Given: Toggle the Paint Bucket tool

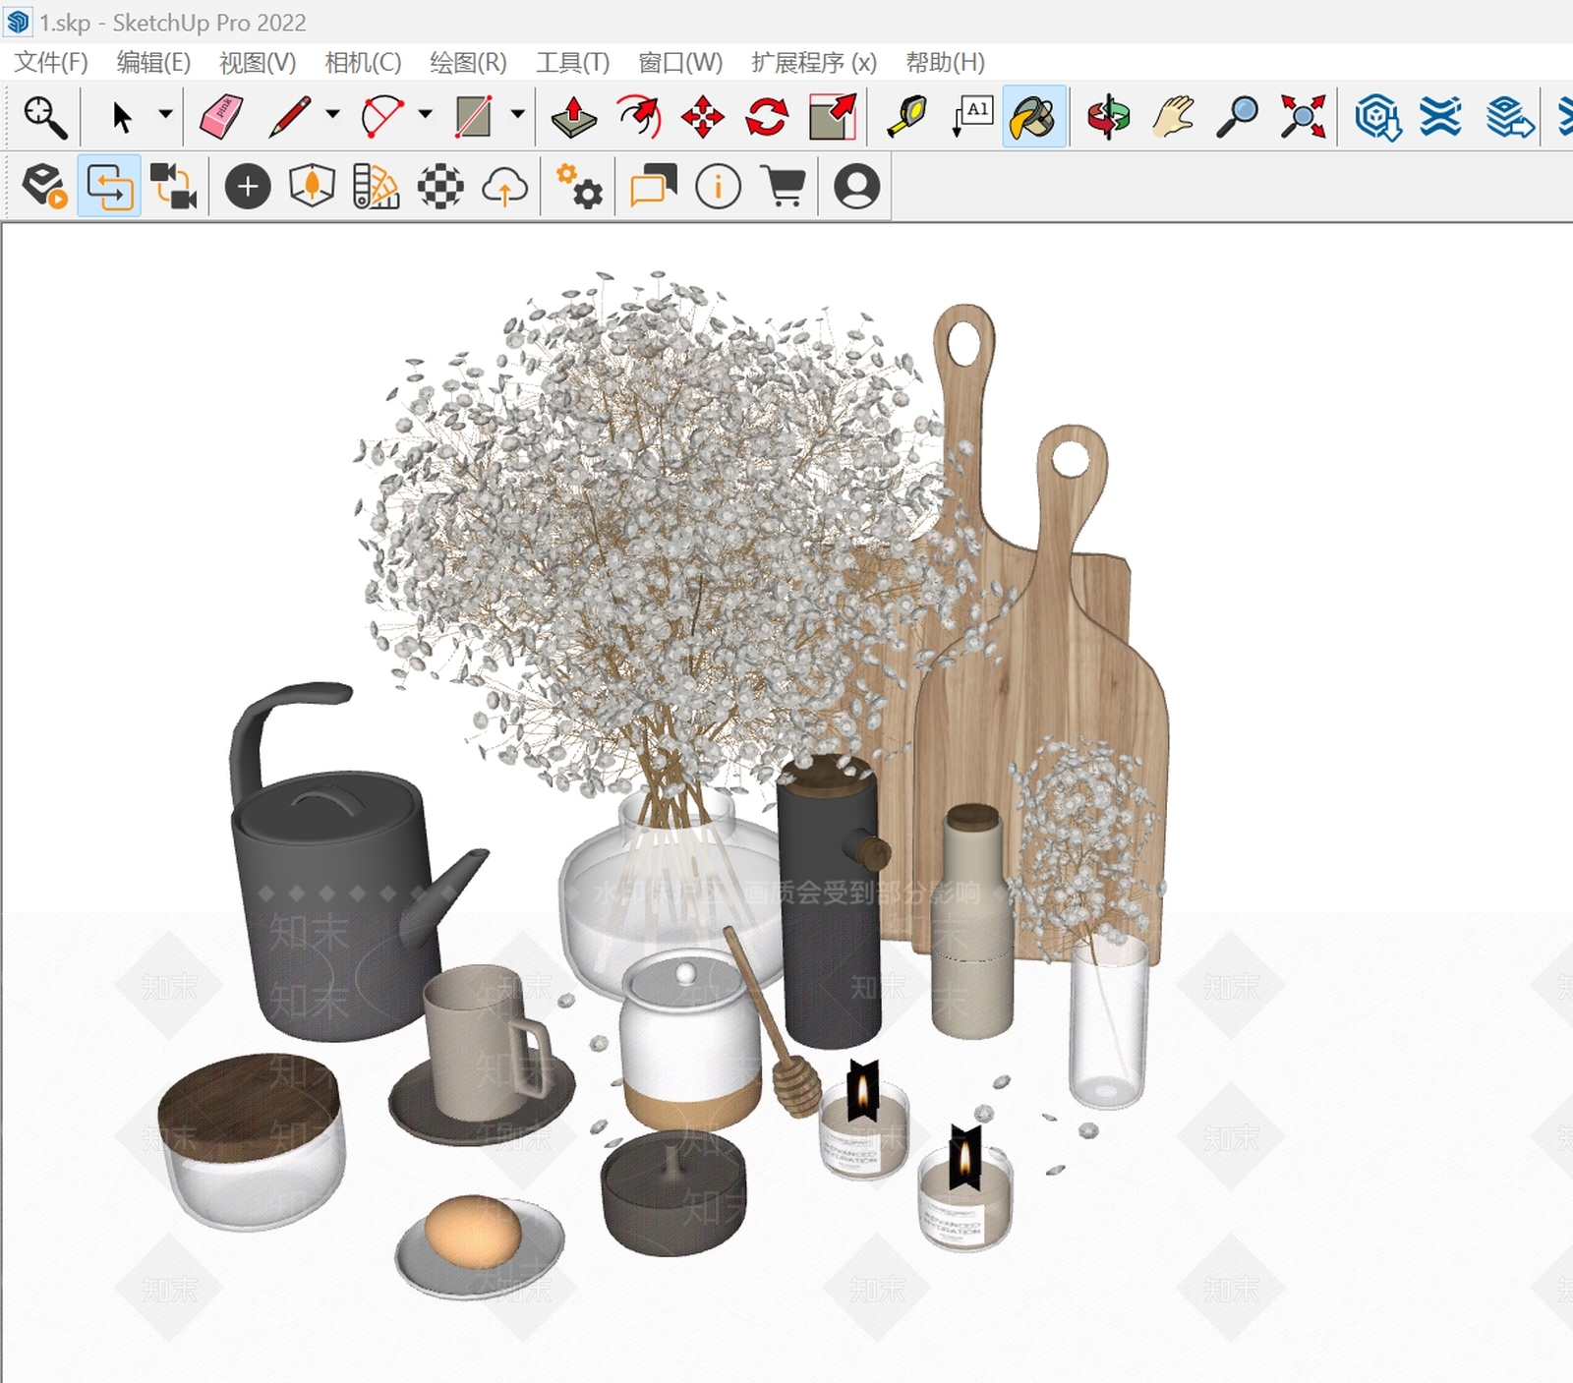Looking at the screenshot, I should click(1034, 117).
